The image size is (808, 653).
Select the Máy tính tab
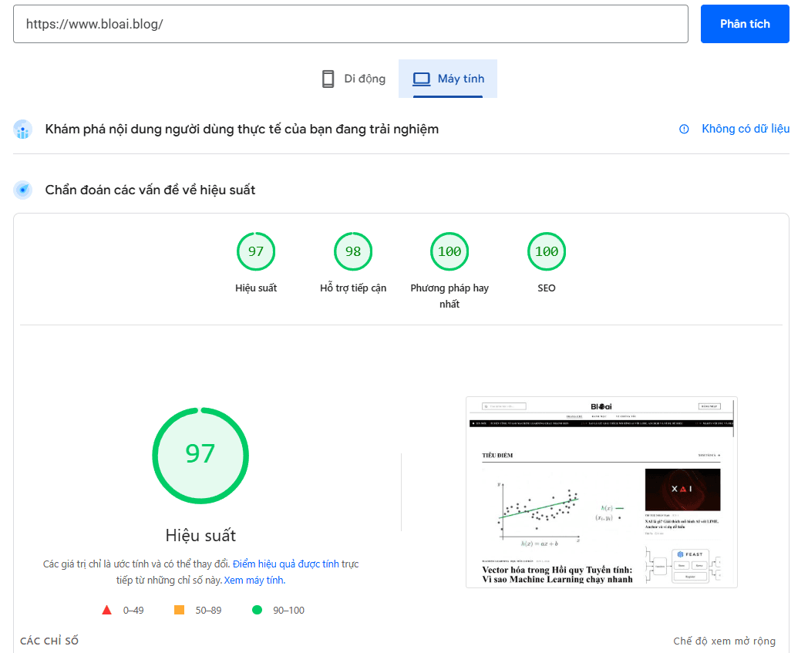click(448, 79)
